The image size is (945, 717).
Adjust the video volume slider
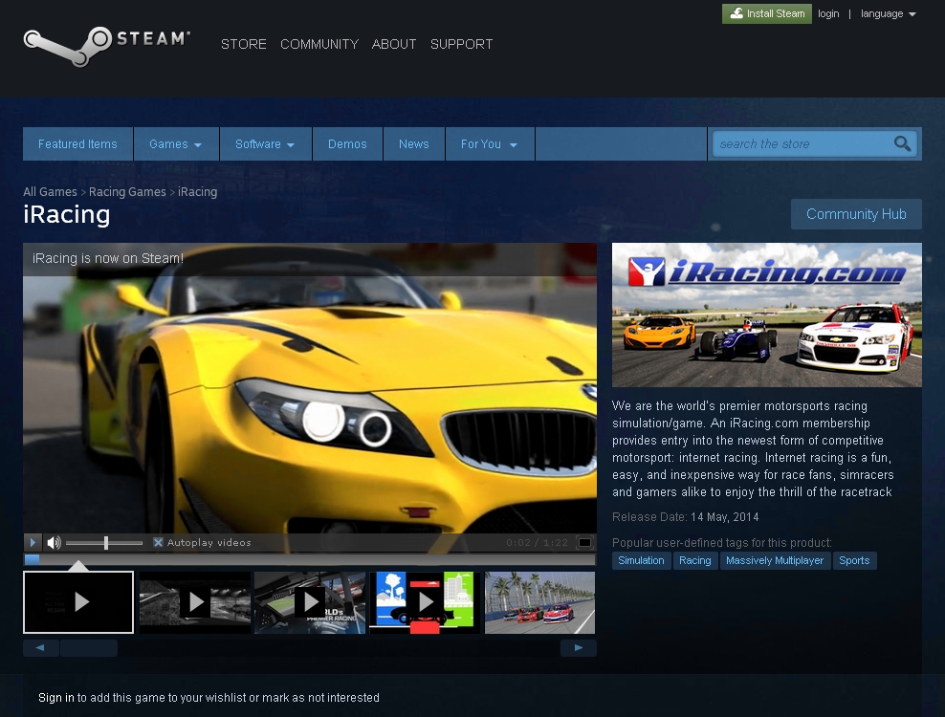pos(104,543)
